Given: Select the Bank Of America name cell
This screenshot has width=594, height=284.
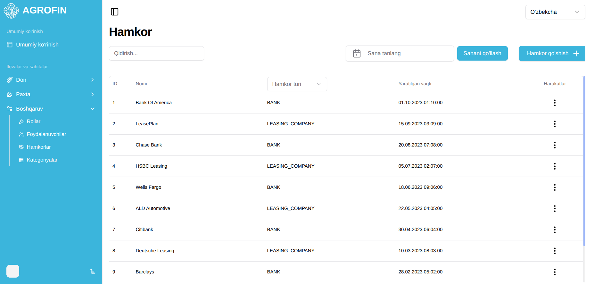Looking at the screenshot, I should 153,103.
